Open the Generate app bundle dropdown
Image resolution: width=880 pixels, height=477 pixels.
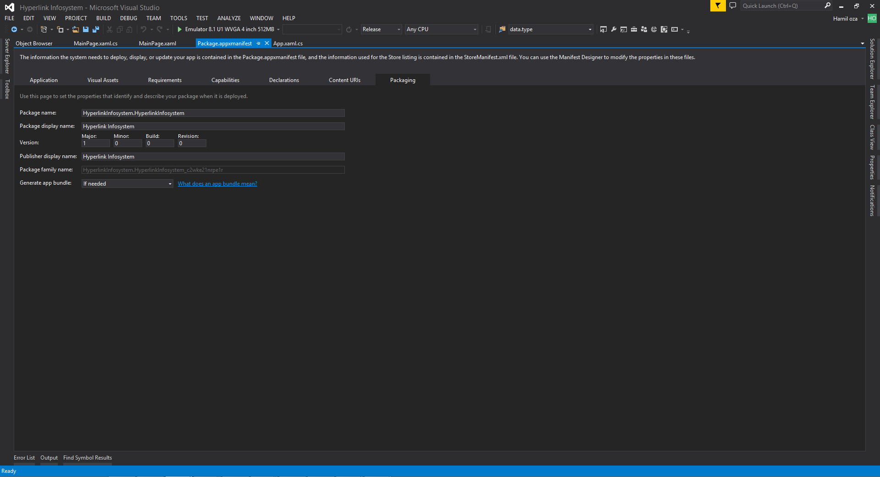click(127, 184)
